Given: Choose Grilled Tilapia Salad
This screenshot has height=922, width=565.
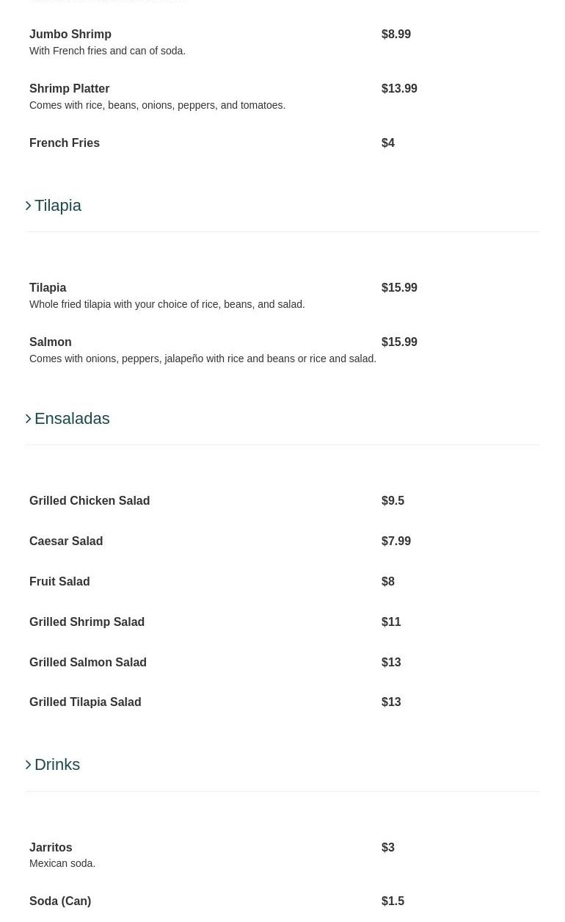Looking at the screenshot, I should 85,702.
